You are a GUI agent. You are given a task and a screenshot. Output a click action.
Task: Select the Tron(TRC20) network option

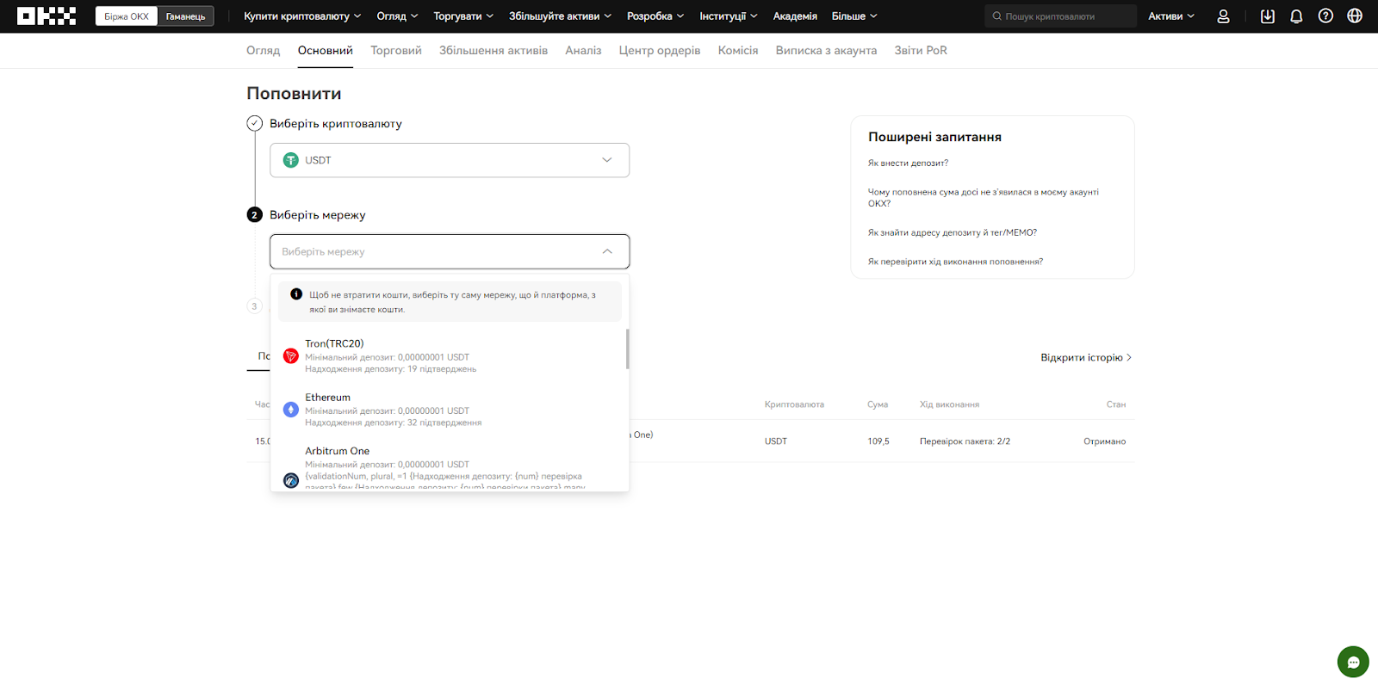click(x=450, y=355)
